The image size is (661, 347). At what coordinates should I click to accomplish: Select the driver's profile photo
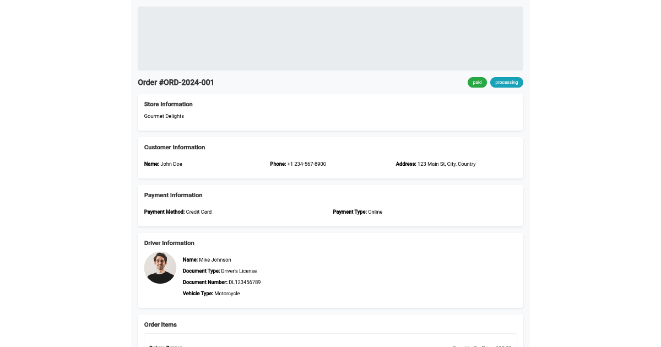[x=160, y=267]
